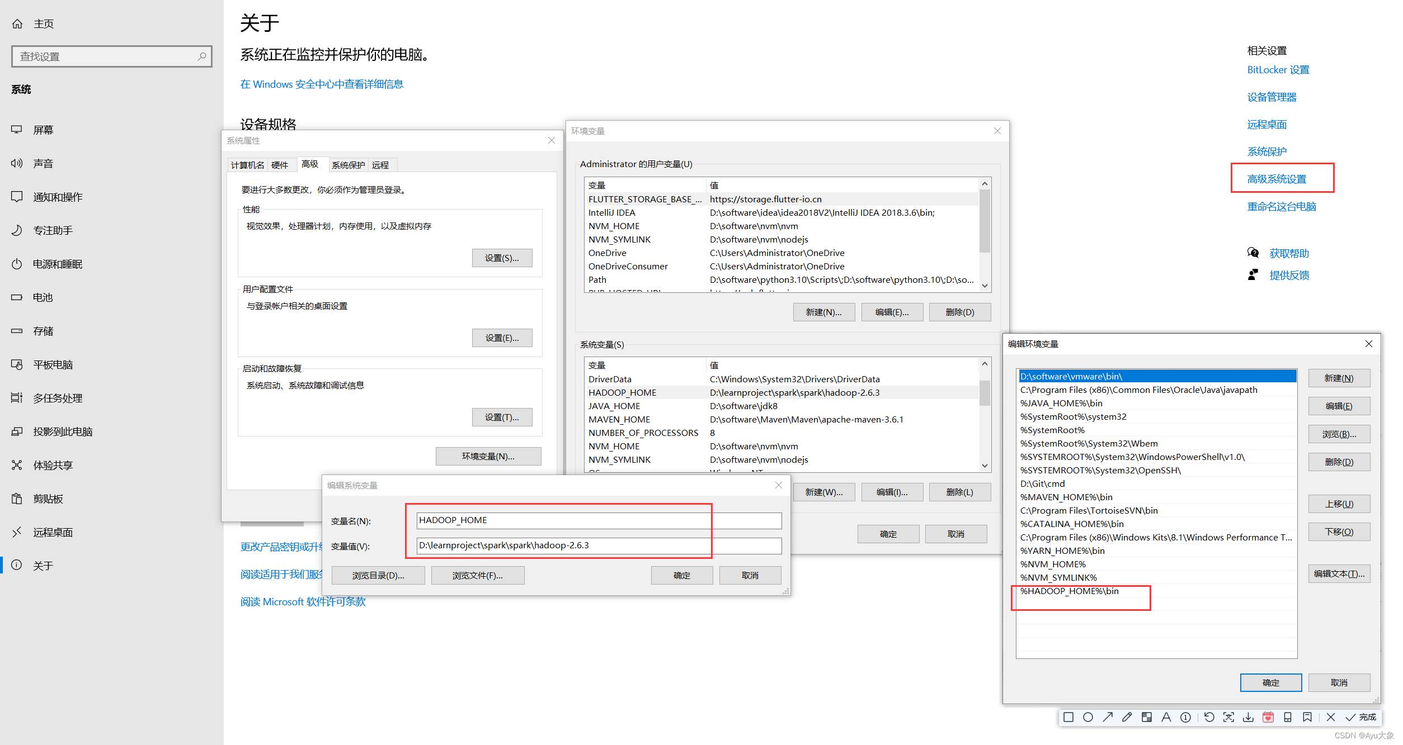Open 存储 storage settings
Screen dimensions: 1403x745
[x=32, y=331]
